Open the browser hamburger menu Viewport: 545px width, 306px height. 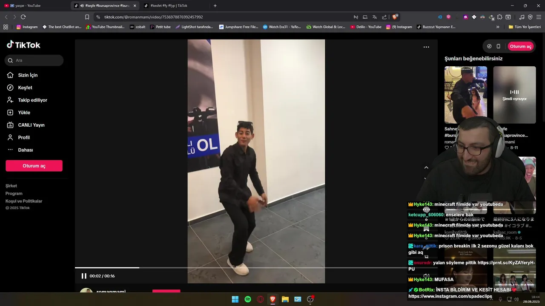[539, 17]
